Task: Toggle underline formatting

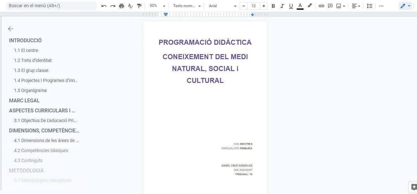Action: tap(291, 6)
